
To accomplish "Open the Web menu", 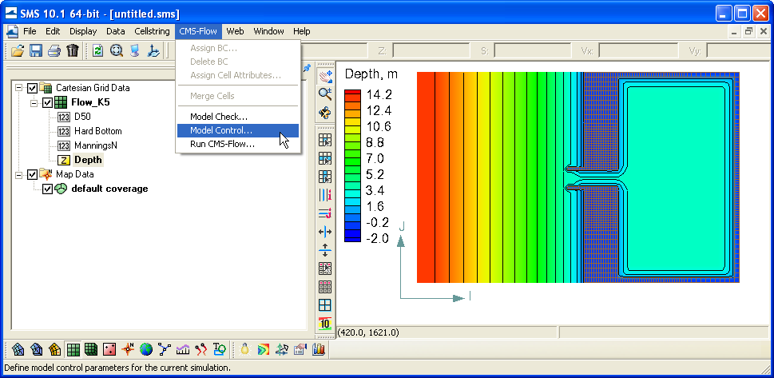I will [x=235, y=31].
